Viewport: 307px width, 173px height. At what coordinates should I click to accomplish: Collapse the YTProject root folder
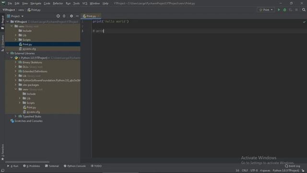(x=8, y=22)
